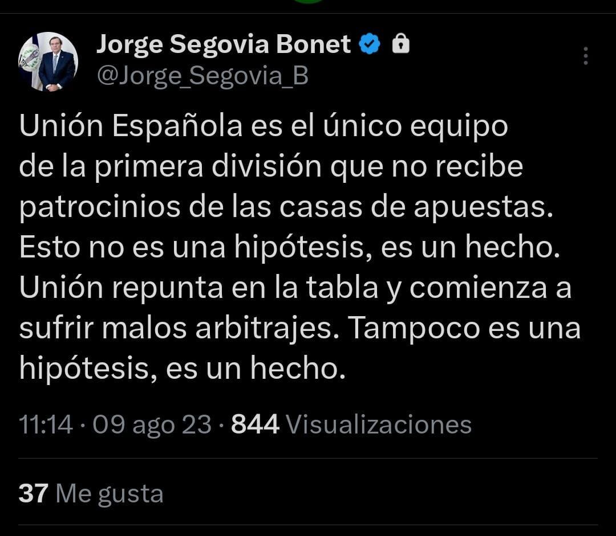
Task: Click the text 'Unión repunta en la tabla'
Action: point(199,288)
